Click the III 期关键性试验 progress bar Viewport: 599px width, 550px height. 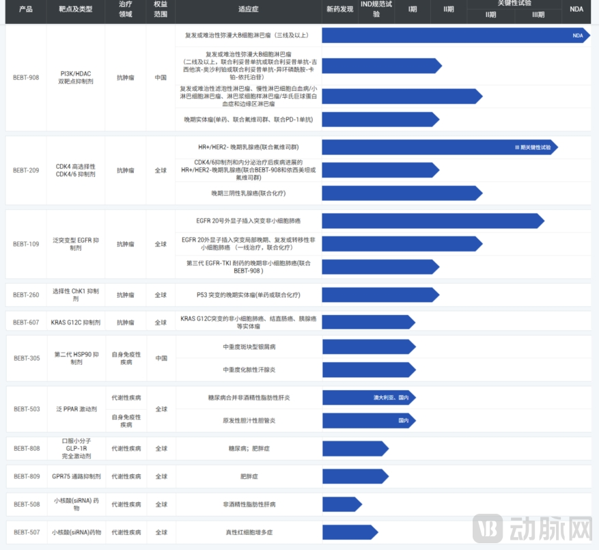coord(439,147)
